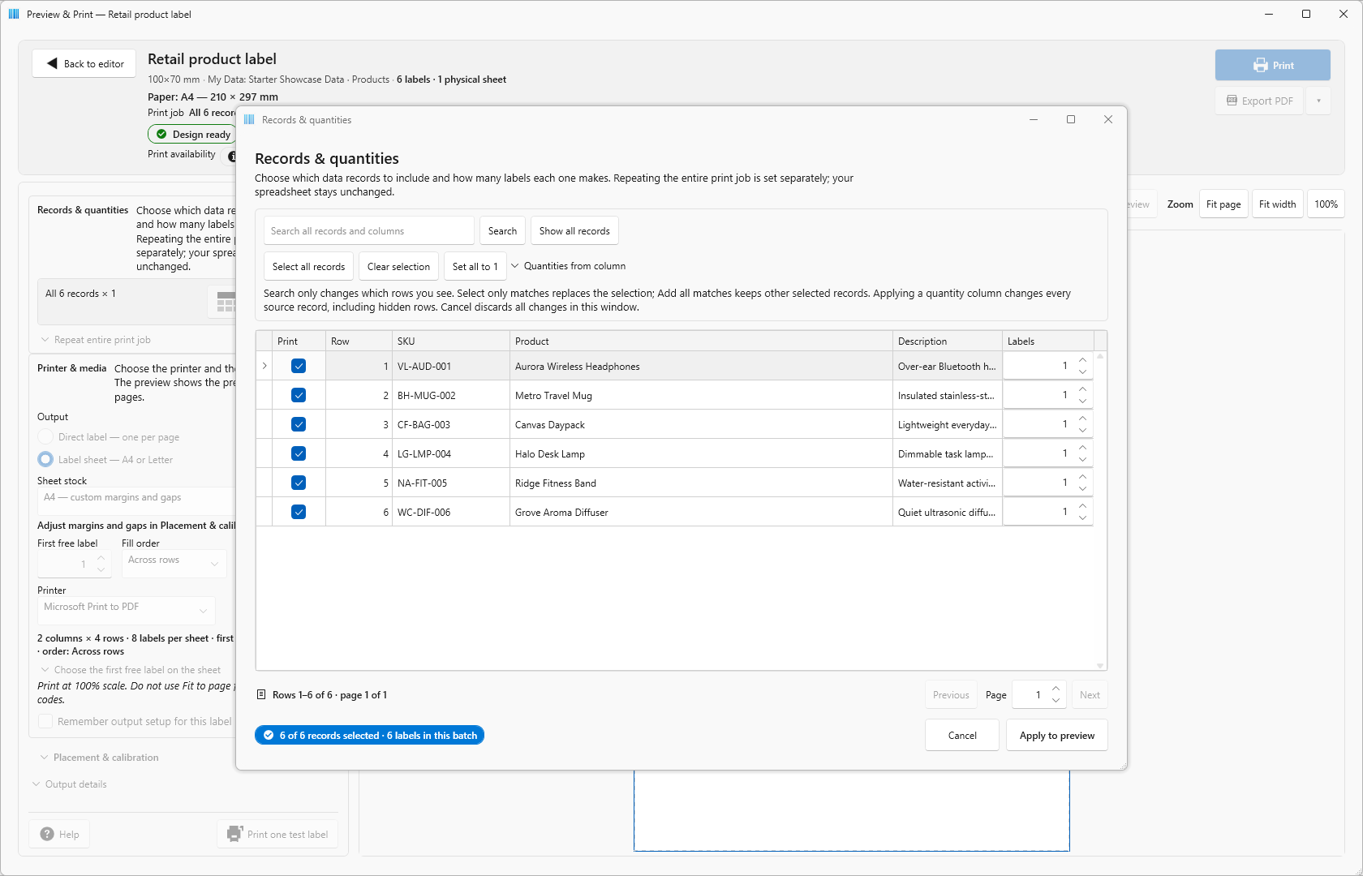Uncheck Print for Canvas Daypack
Image resolution: width=1363 pixels, height=876 pixels.
pos(299,424)
